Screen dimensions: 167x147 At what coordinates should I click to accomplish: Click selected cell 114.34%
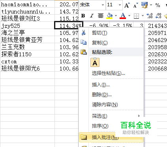pyautogui.click(x=69, y=25)
